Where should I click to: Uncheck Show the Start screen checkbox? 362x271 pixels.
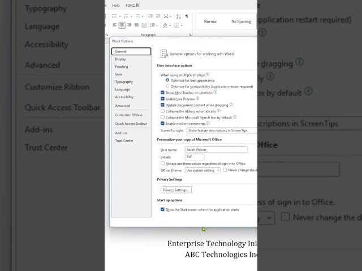(162, 209)
